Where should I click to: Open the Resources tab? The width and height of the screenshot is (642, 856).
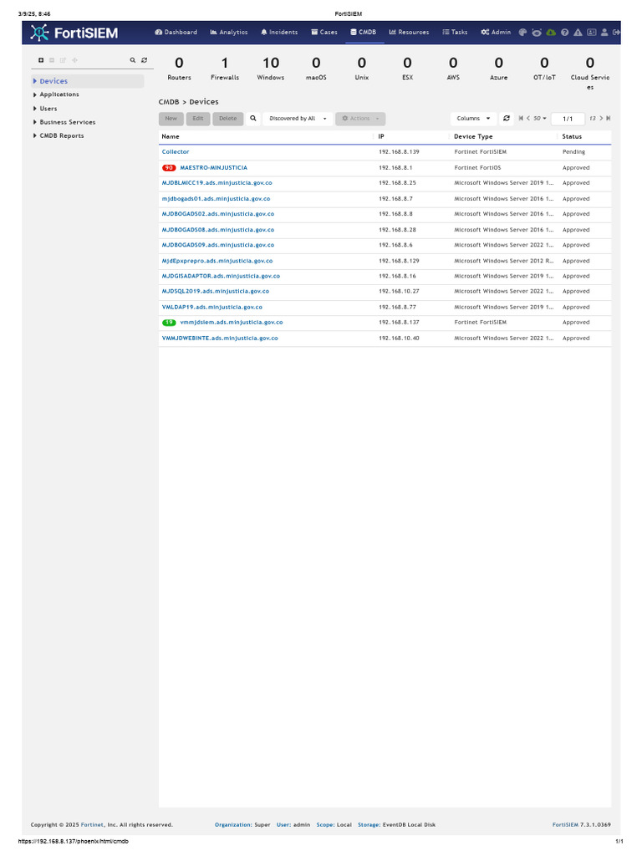[x=409, y=33]
